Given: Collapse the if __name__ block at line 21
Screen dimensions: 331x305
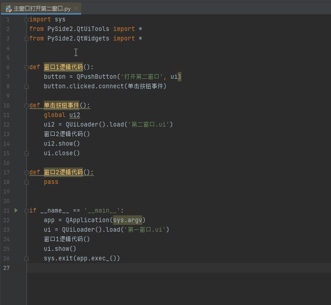Looking at the screenshot, I should (27, 211).
